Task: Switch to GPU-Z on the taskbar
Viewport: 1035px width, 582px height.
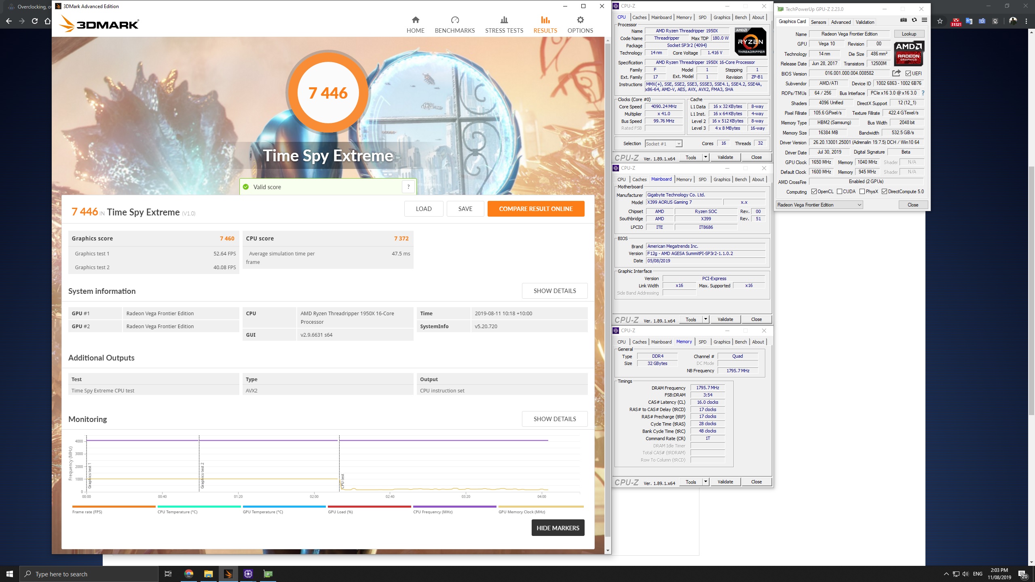Action: point(268,574)
